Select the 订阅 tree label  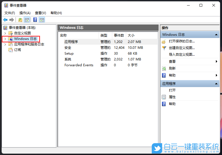click(x=18, y=50)
